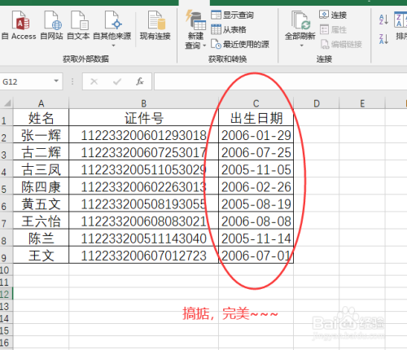Click ID cell 112233200607012723
The width and height of the screenshot is (407, 350).
click(x=144, y=256)
